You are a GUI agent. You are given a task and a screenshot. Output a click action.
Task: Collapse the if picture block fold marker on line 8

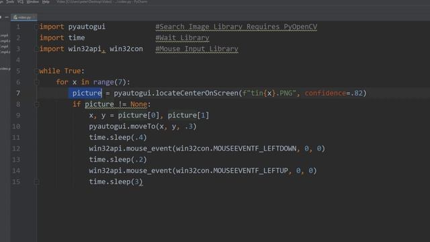coord(36,104)
